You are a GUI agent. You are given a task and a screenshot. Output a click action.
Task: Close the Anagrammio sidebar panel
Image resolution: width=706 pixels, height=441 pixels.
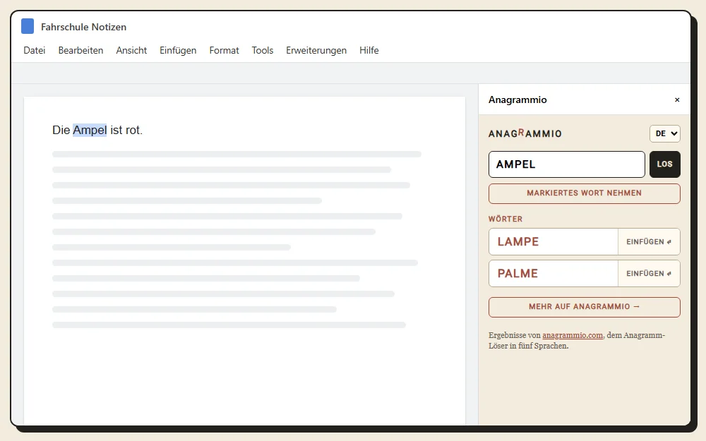pos(677,100)
